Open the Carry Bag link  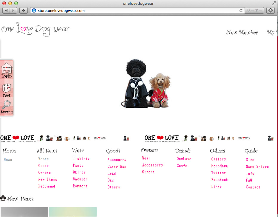(x=117, y=167)
